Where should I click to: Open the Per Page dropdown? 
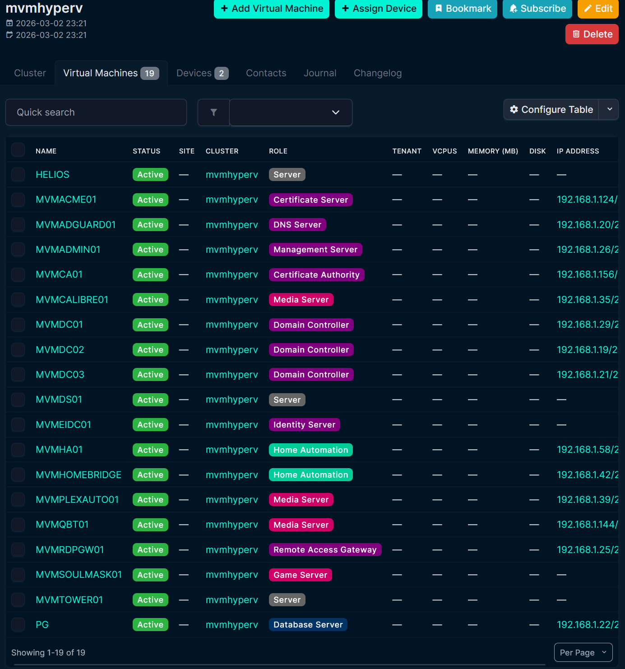pos(583,652)
